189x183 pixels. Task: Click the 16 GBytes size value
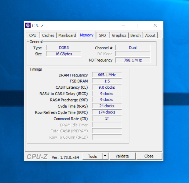coord(64,54)
